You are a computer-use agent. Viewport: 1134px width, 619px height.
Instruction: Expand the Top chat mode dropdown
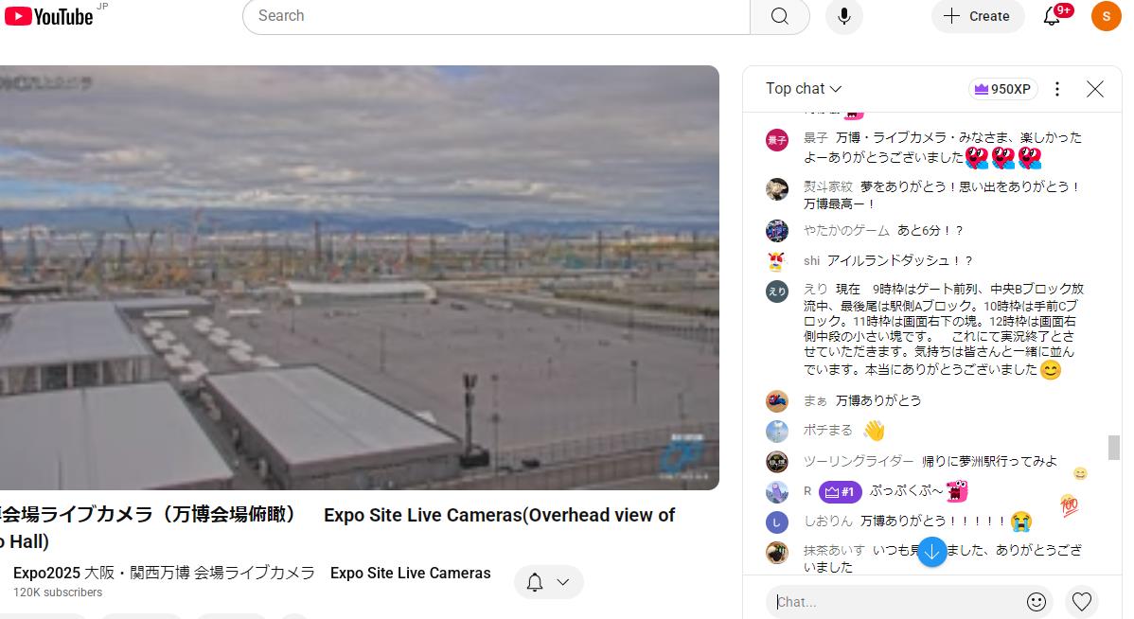[x=804, y=89]
